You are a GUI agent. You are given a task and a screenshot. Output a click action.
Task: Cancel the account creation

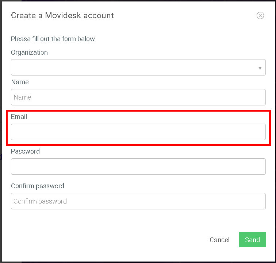(219, 240)
